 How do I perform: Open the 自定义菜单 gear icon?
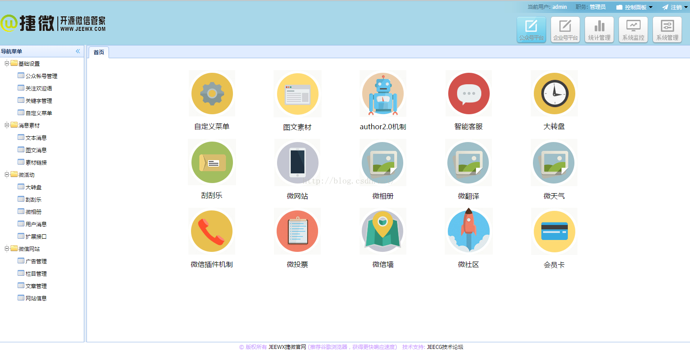click(212, 94)
